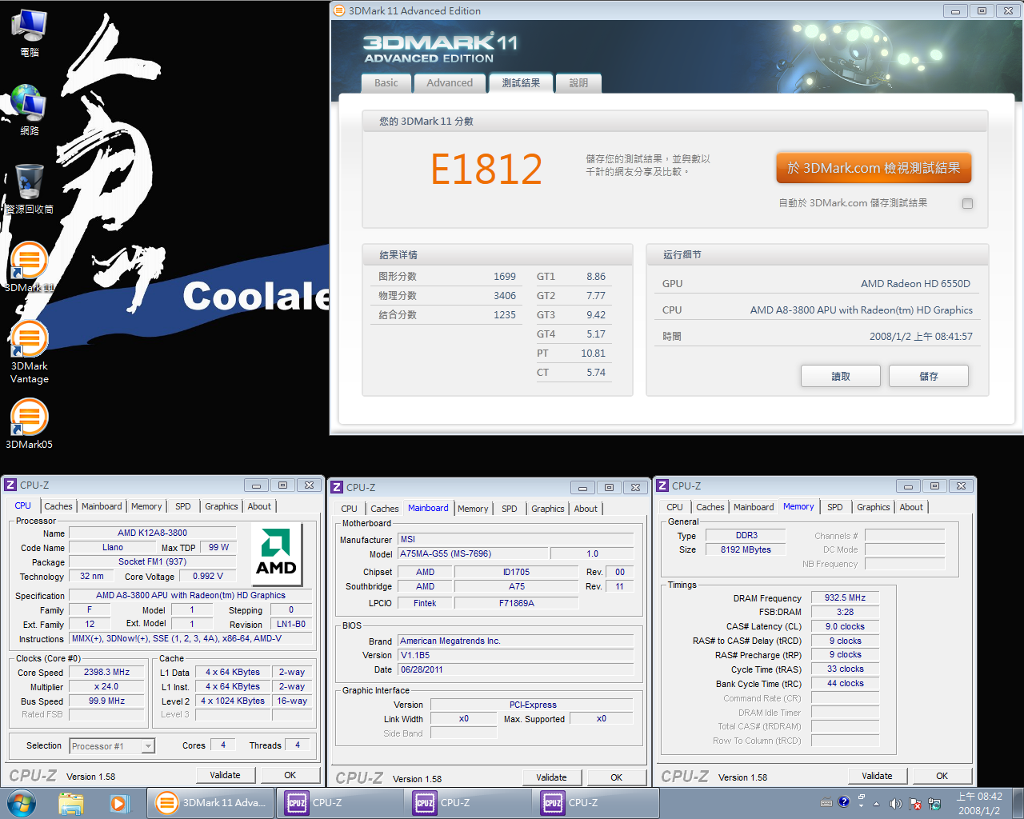Viewport: 1024px width, 819px height.
Task: Open CPU tab in the Memory window of CPU-Z
Action: (x=675, y=507)
